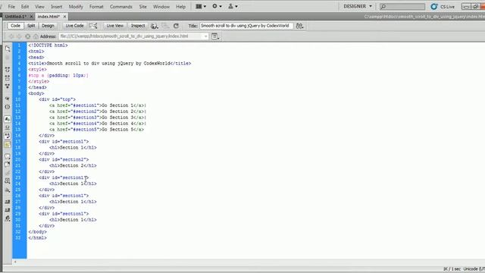
Task: Indent the selected code
Action: pyautogui.click(x=8, y=202)
